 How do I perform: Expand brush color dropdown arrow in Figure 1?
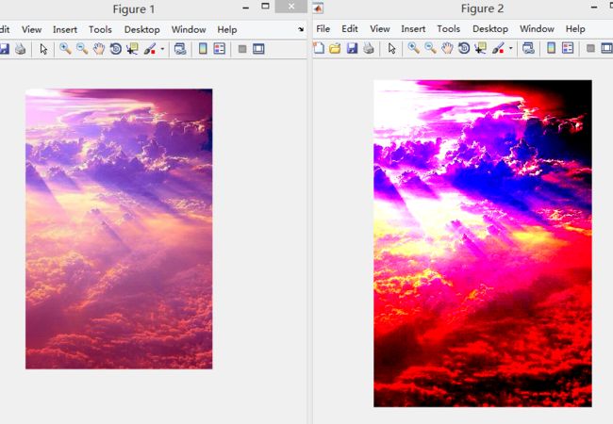(162, 49)
